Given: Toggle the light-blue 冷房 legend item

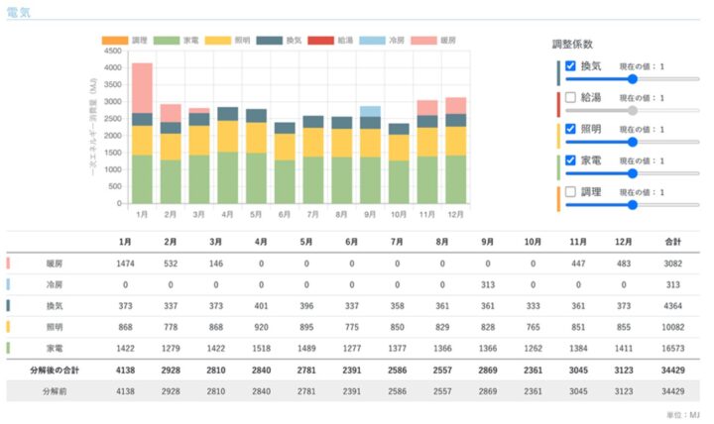Looking at the screenshot, I should pyautogui.click(x=385, y=41).
